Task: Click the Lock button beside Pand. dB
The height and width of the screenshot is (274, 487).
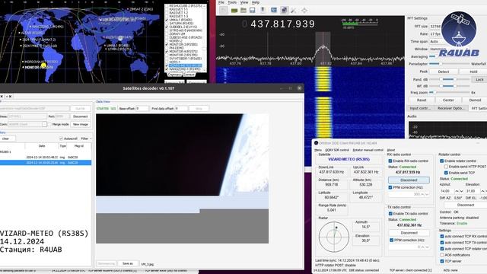Action: 479,79
